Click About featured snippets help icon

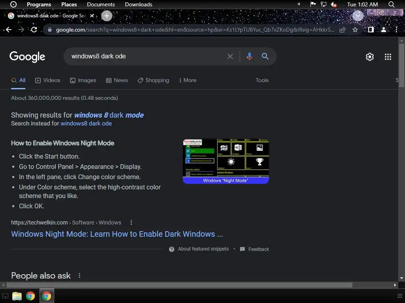[172, 249]
